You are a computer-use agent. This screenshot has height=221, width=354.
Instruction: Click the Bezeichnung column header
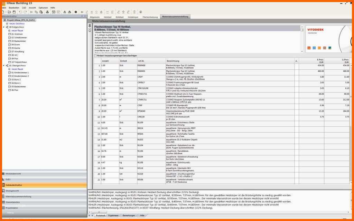tap(230, 61)
